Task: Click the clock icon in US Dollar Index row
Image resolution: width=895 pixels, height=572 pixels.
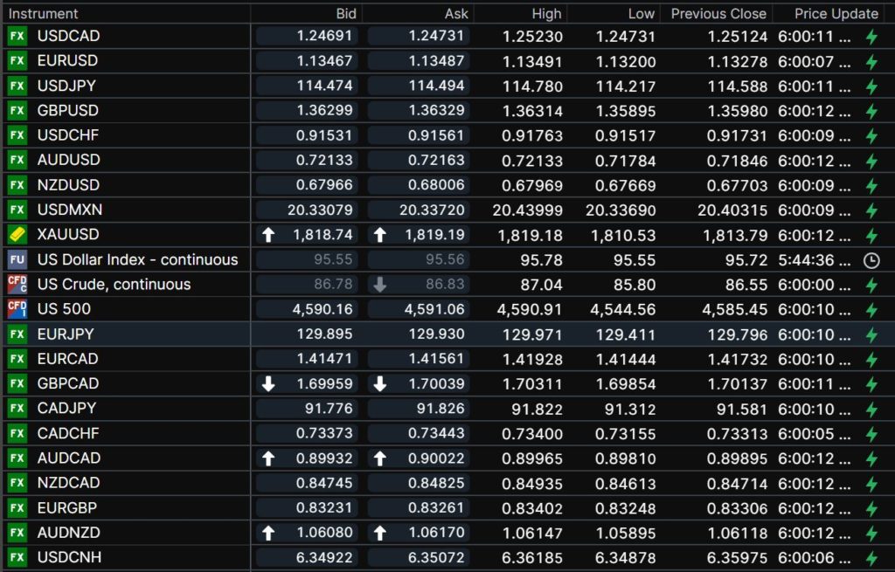Action: 871,260
